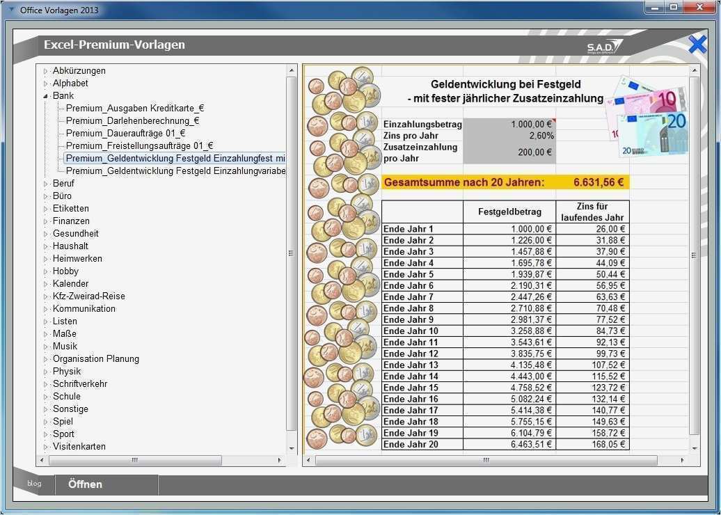Select Premium_Darlehenberechnung_€ template
Viewport: 721px width, 515px height.
point(132,120)
